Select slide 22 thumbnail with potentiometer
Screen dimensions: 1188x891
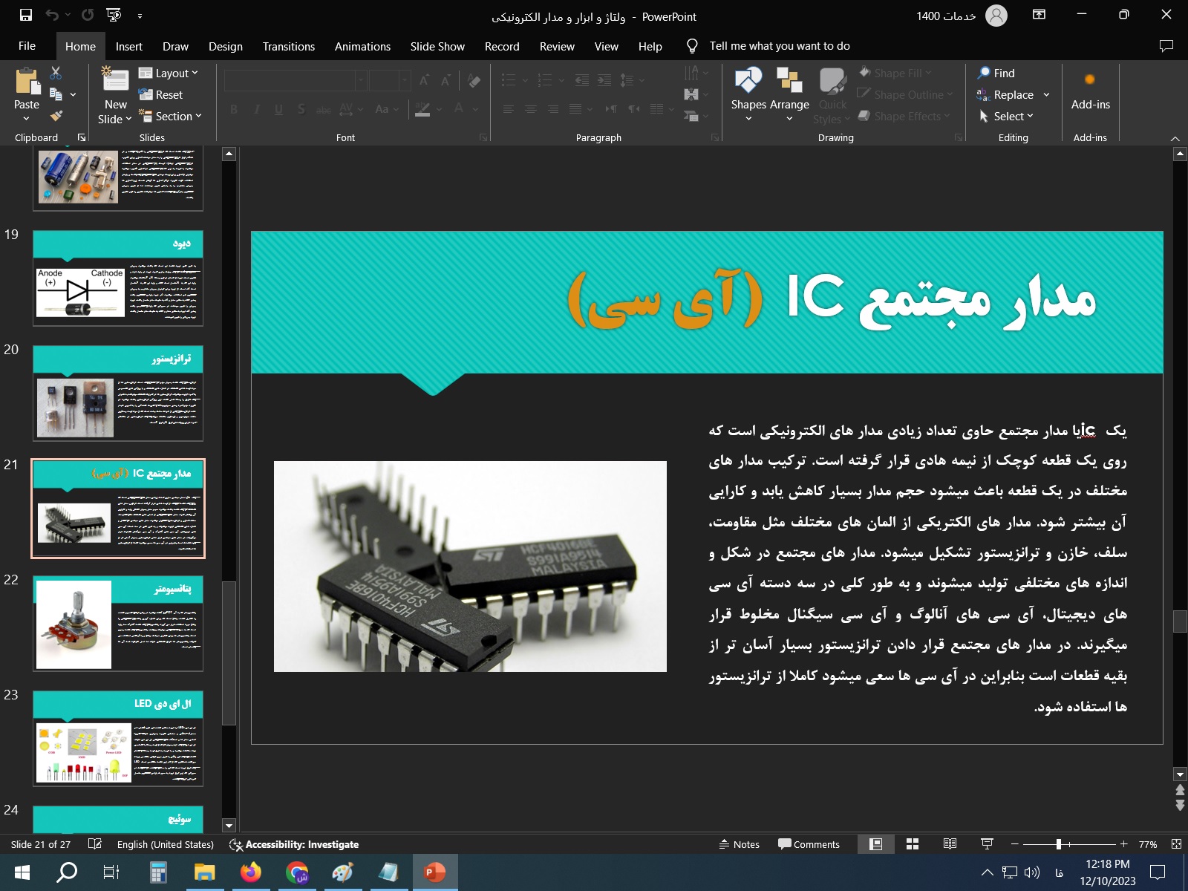(118, 624)
